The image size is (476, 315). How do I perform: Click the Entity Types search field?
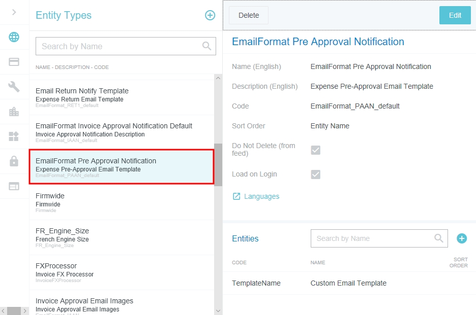(121, 46)
